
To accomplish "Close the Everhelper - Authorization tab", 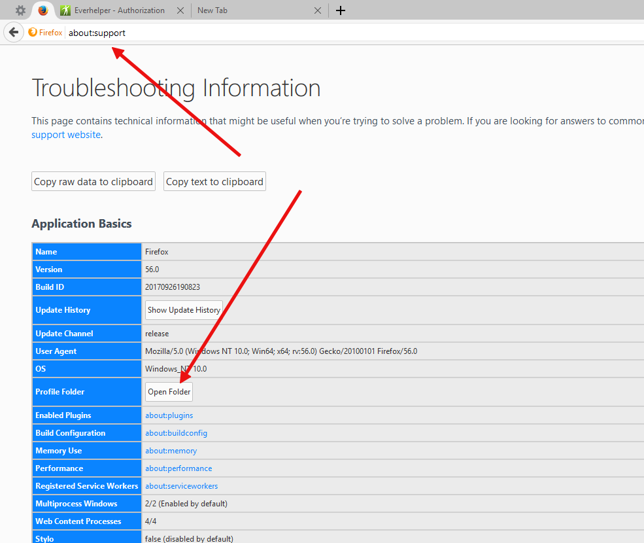I will pyautogui.click(x=180, y=10).
